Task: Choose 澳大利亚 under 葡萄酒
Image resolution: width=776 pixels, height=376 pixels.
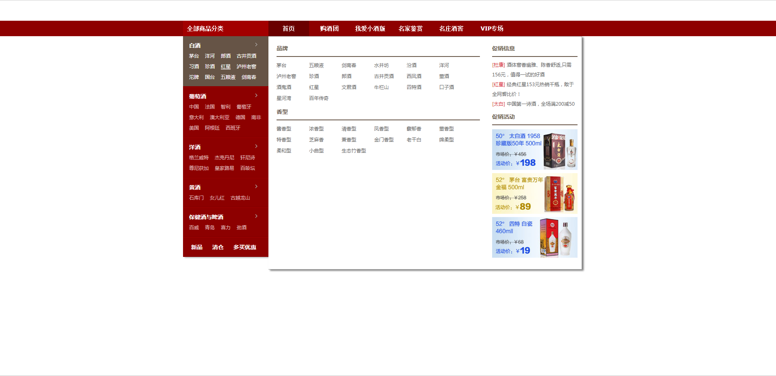Action: (x=220, y=117)
